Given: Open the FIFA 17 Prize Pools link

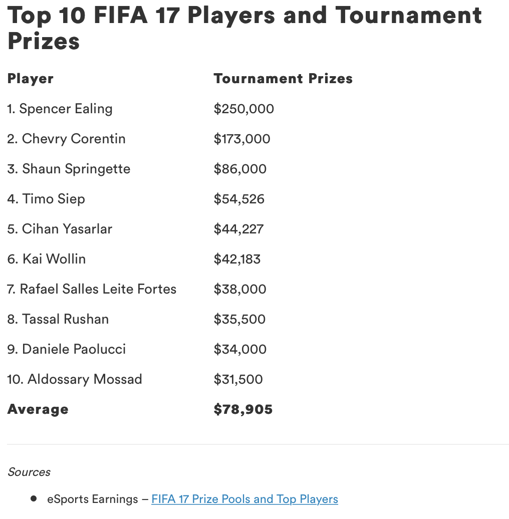Looking at the screenshot, I should (x=244, y=499).
